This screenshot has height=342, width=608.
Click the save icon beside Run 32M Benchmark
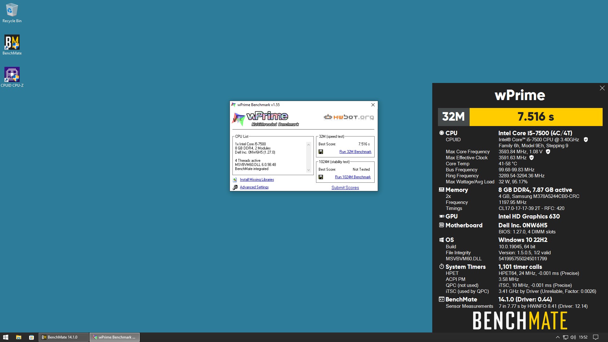click(321, 152)
